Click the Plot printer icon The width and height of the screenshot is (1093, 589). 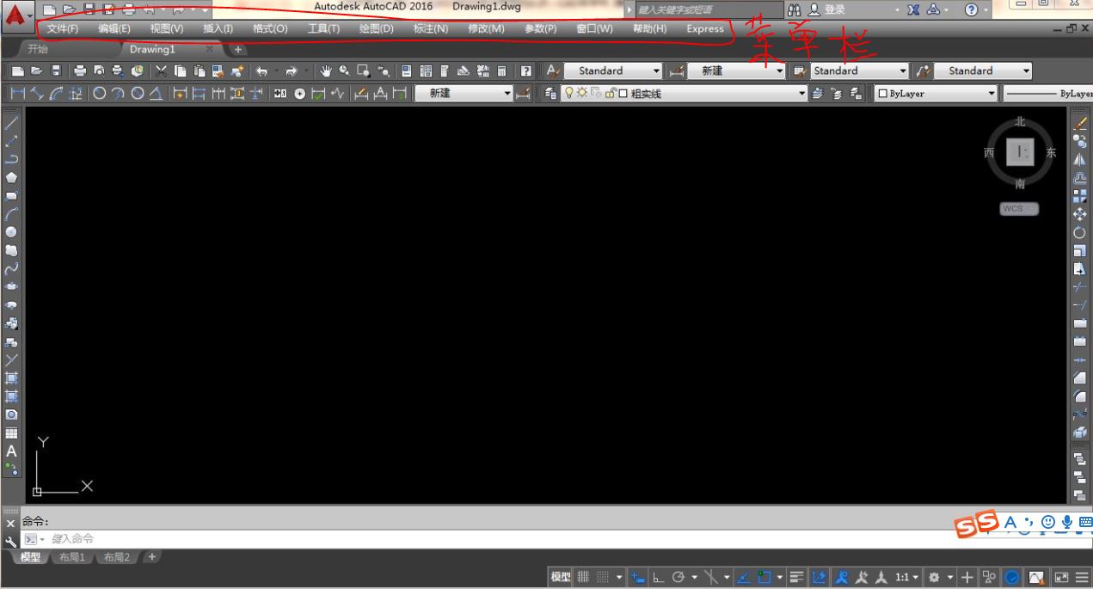(80, 71)
